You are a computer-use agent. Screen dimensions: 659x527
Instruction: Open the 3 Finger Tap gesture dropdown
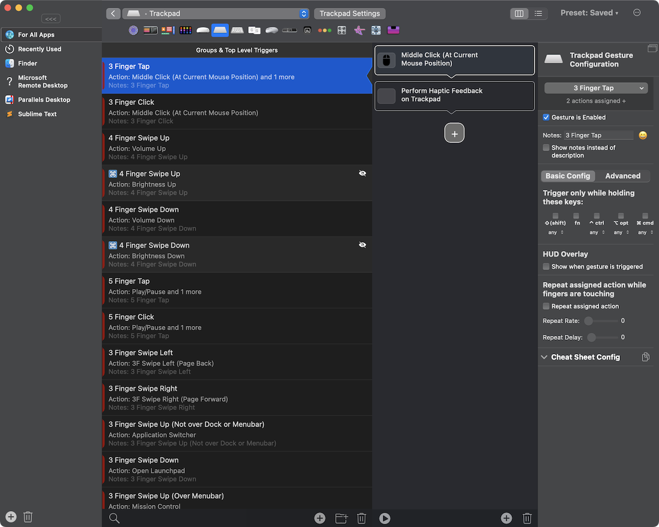596,88
